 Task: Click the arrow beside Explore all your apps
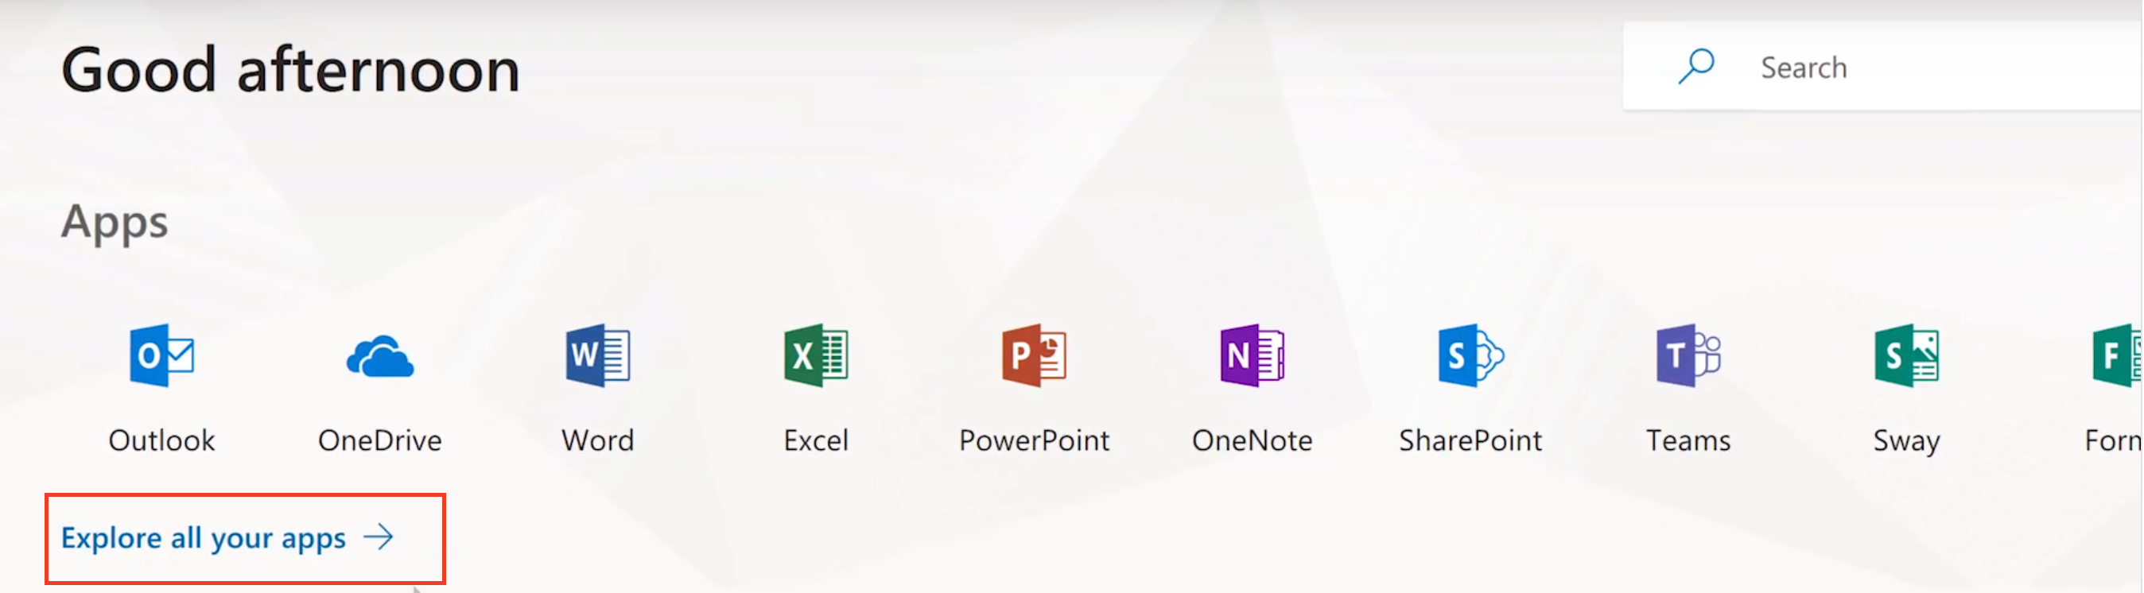click(379, 537)
